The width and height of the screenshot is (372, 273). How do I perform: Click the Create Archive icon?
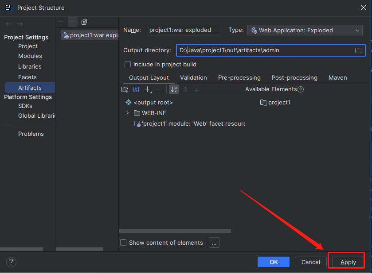pos(137,89)
